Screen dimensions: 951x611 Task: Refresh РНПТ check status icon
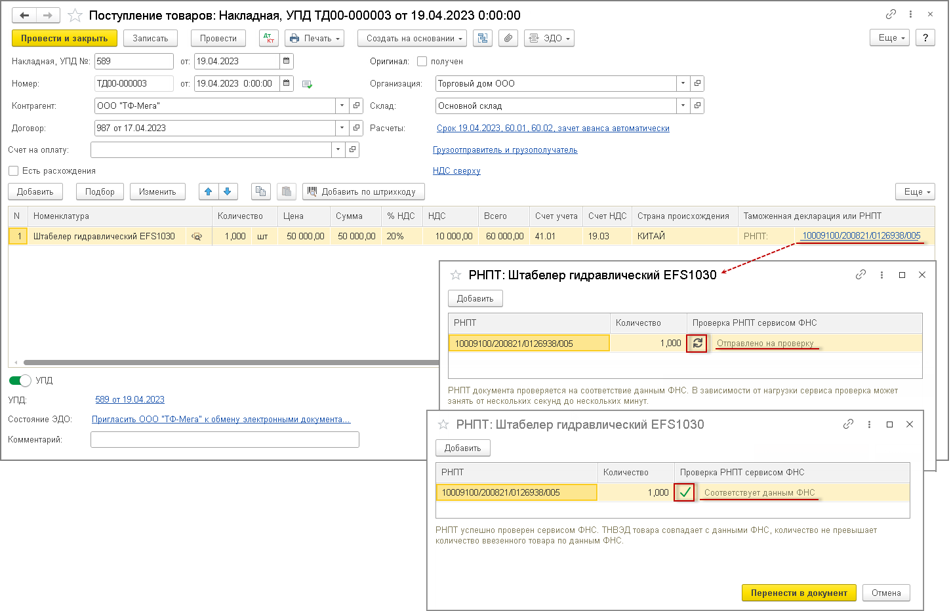point(697,343)
